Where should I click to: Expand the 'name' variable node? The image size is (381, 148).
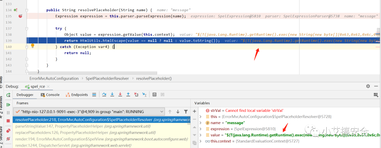(x=200, y=123)
